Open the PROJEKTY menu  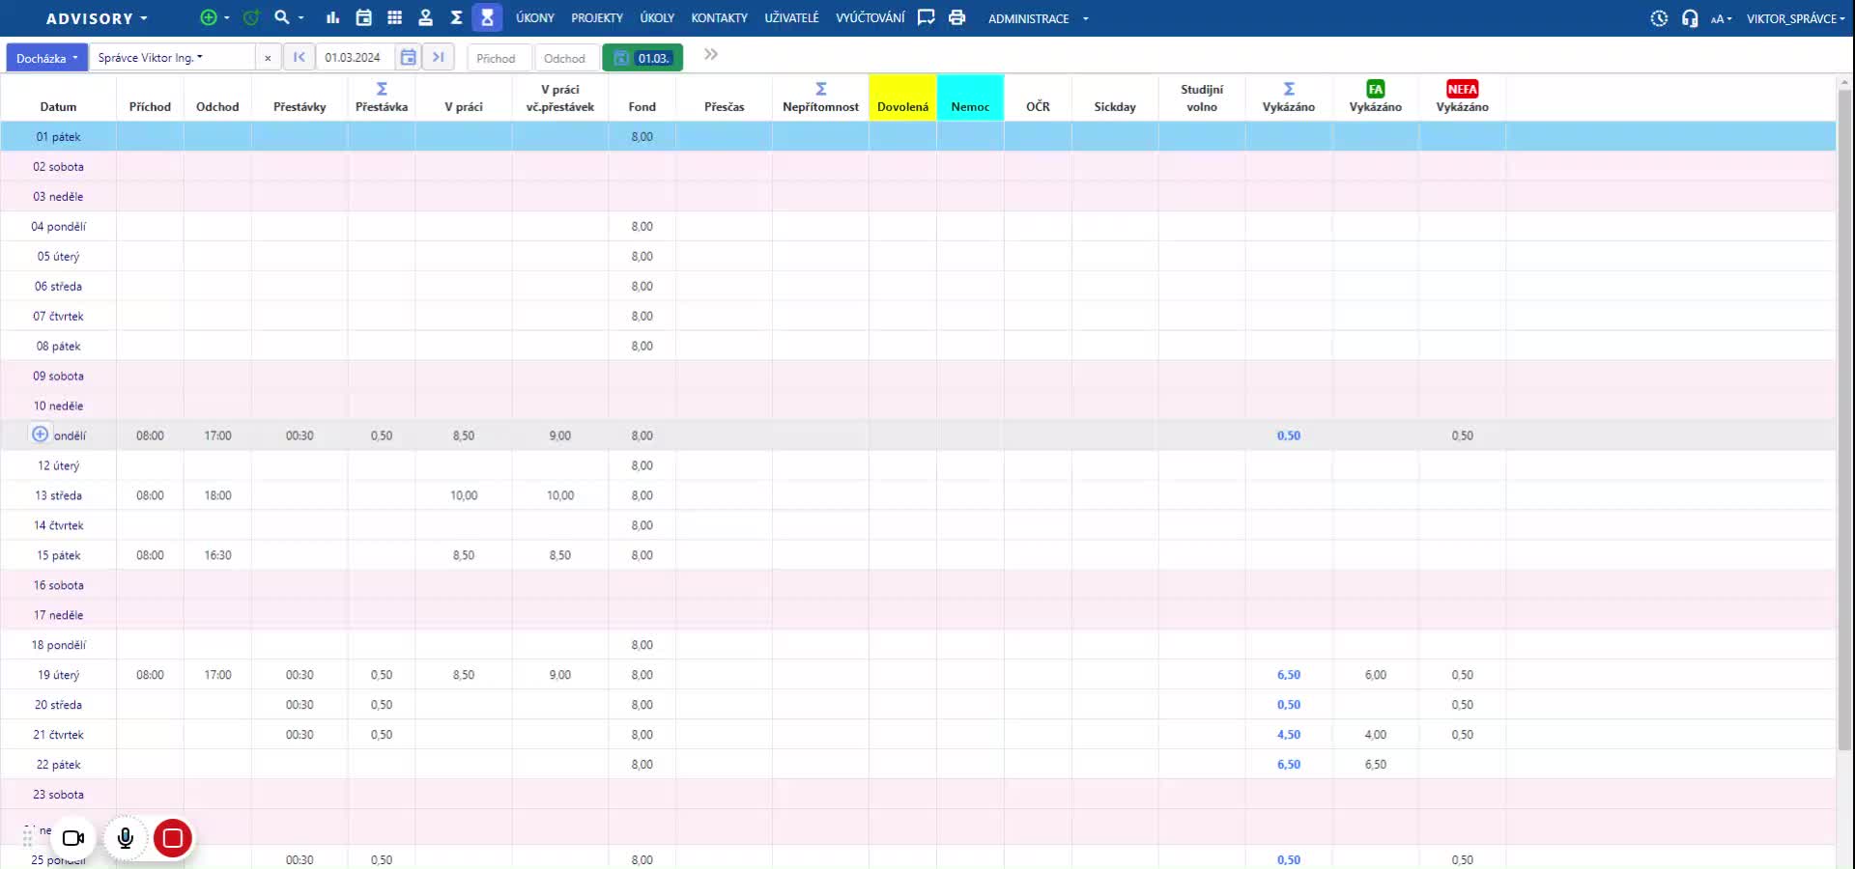(596, 18)
